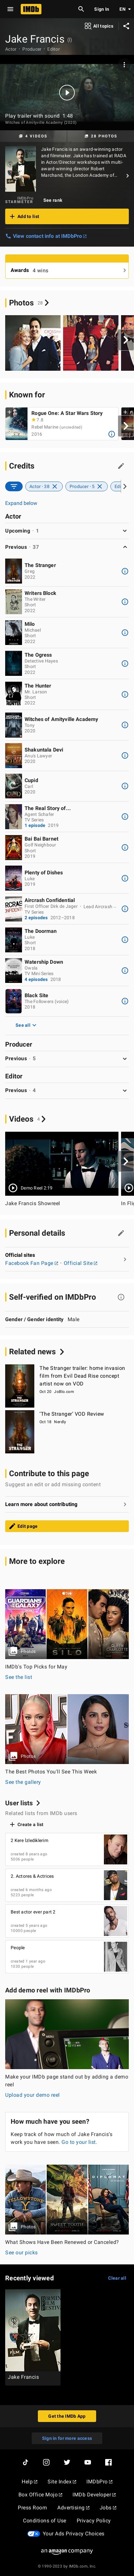Play the Jake Francis trailer video
This screenshot has height=2576, width=134.
click(66, 92)
